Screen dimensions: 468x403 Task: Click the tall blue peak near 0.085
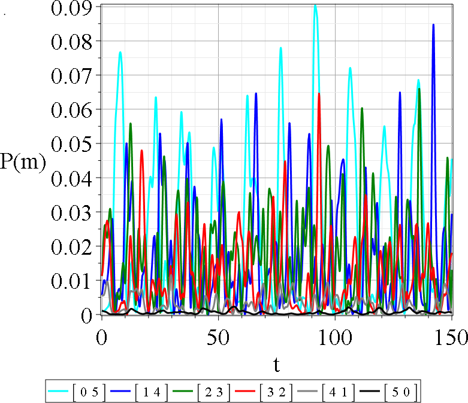tap(433, 25)
